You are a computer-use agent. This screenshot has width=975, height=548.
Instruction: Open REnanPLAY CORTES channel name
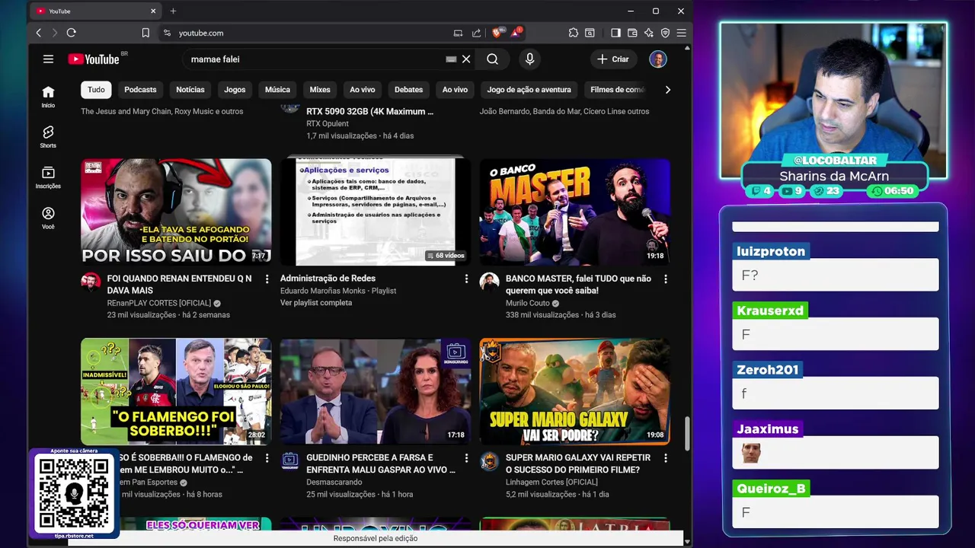pyautogui.click(x=159, y=303)
